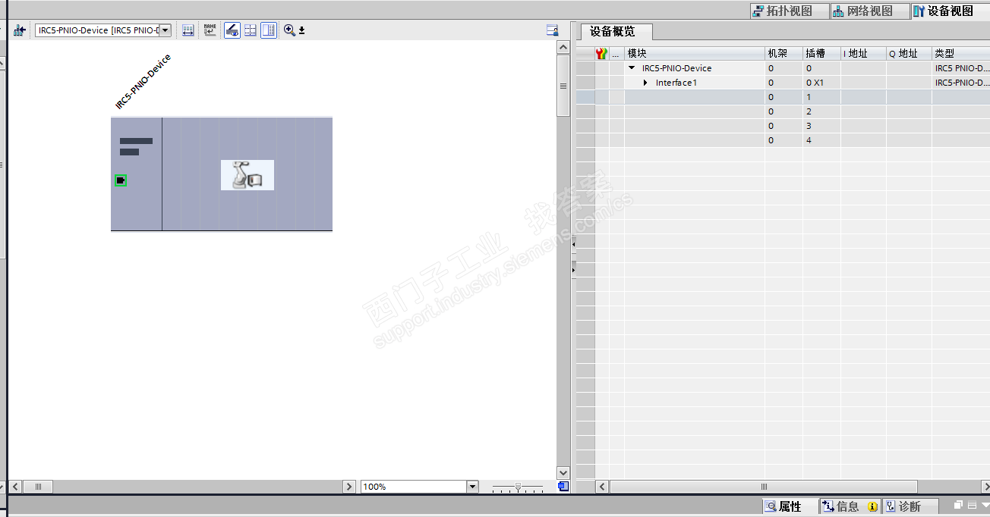This screenshot has height=517, width=990.
Task: Switch to the 网络视图 tab
Action: coord(869,11)
